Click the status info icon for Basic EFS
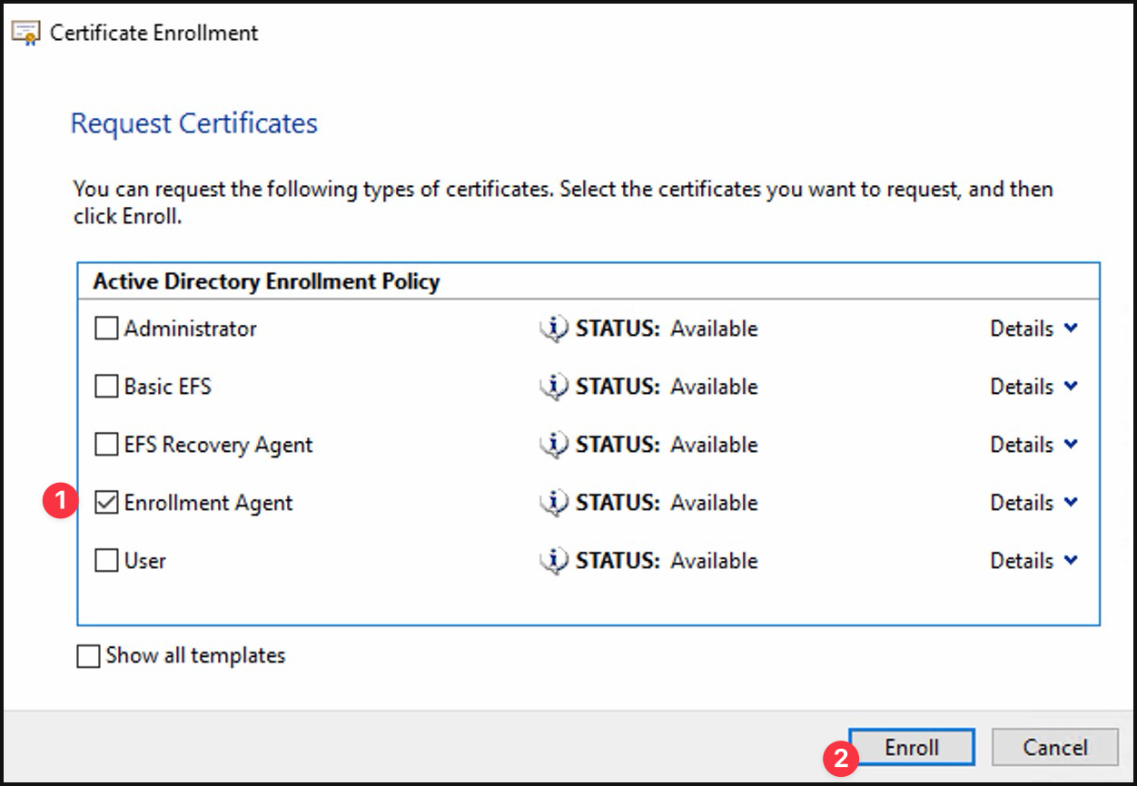1137x786 pixels. (553, 387)
